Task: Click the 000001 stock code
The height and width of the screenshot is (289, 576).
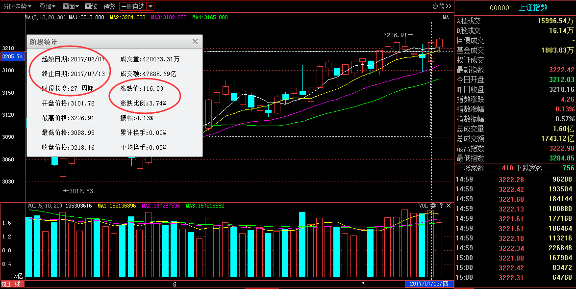Action: coord(501,8)
